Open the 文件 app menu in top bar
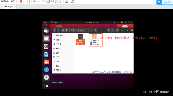Viewport: 173px width, 96px height. (x=55, y=22)
